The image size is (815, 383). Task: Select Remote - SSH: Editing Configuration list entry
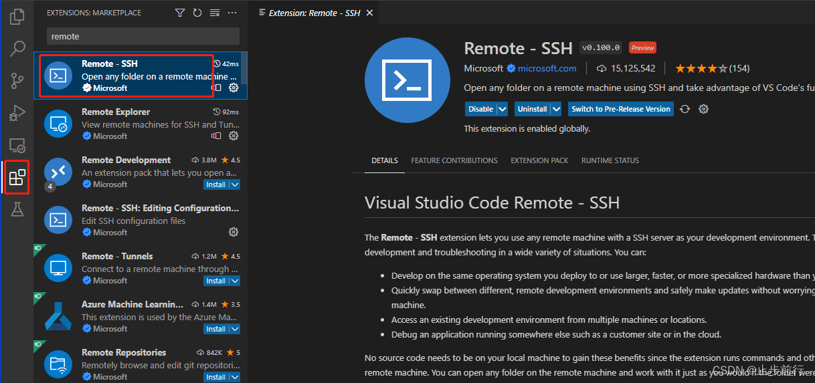[140, 220]
